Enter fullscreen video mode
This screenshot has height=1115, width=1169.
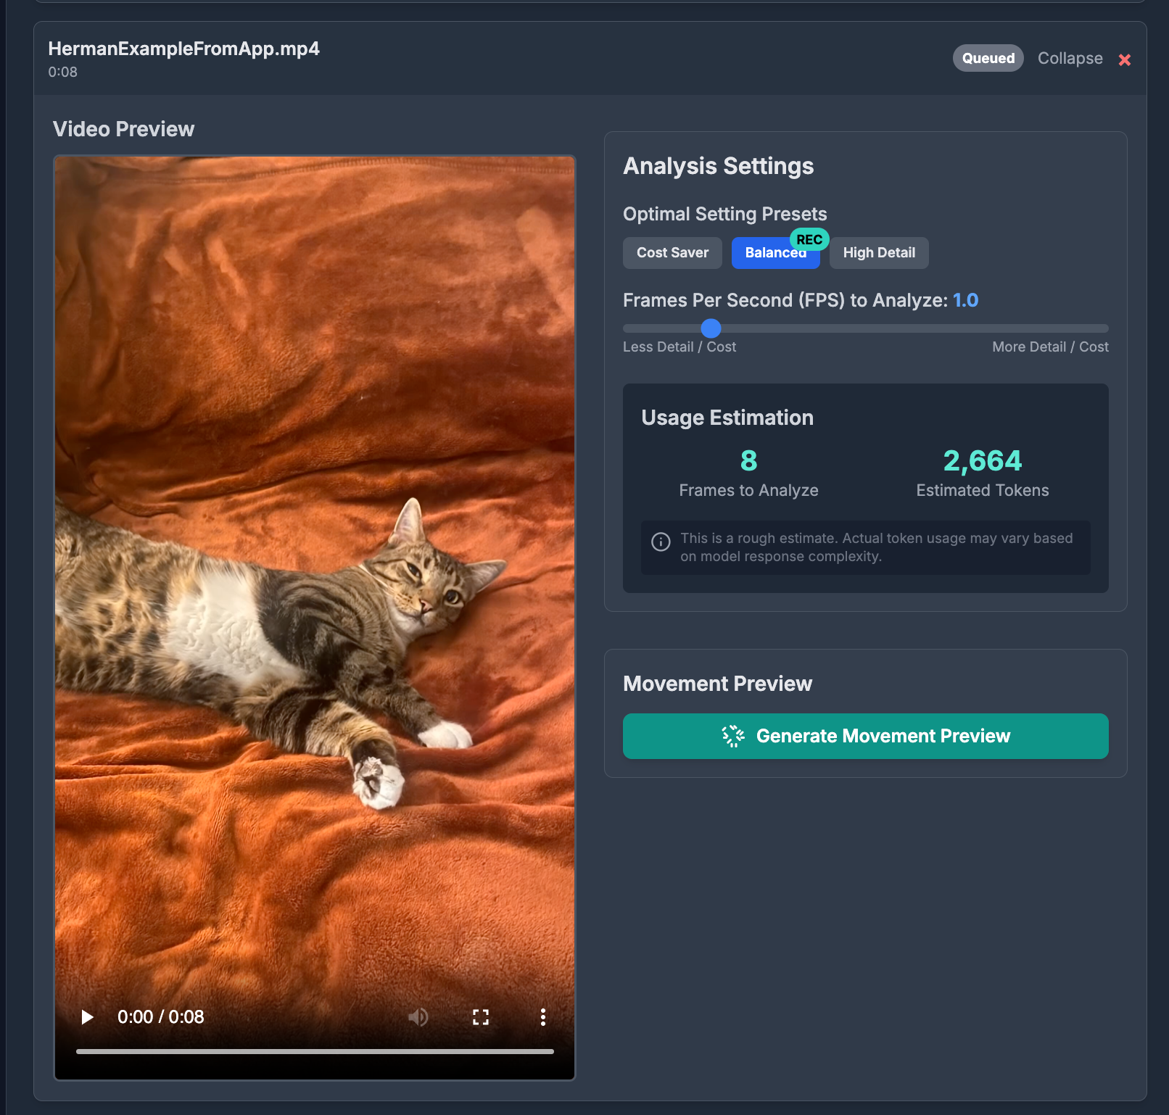point(480,1017)
